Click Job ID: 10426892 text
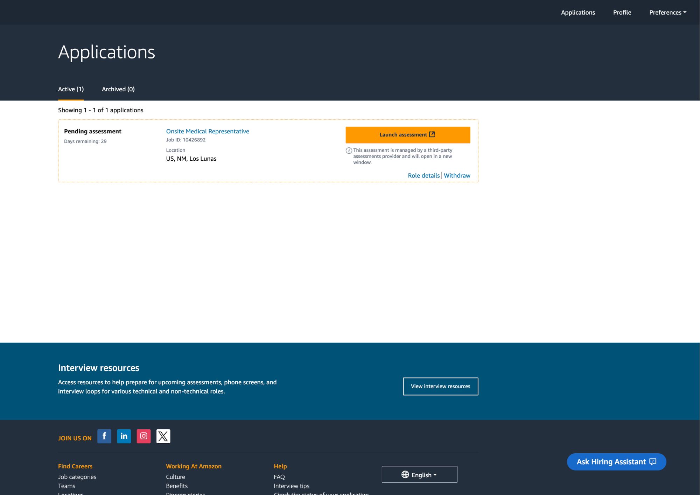700x495 pixels. [186, 140]
